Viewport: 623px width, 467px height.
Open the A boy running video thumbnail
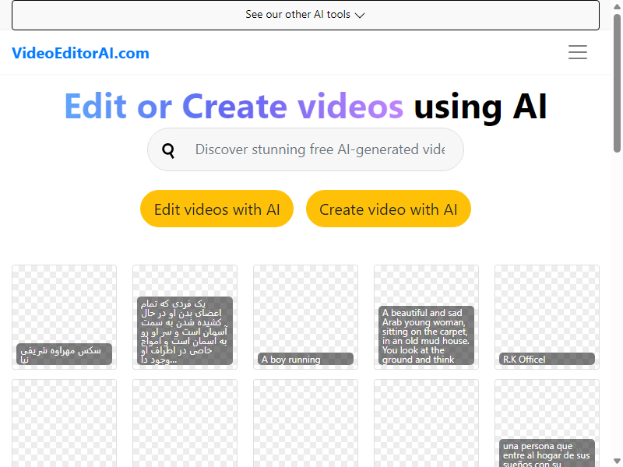click(x=305, y=317)
